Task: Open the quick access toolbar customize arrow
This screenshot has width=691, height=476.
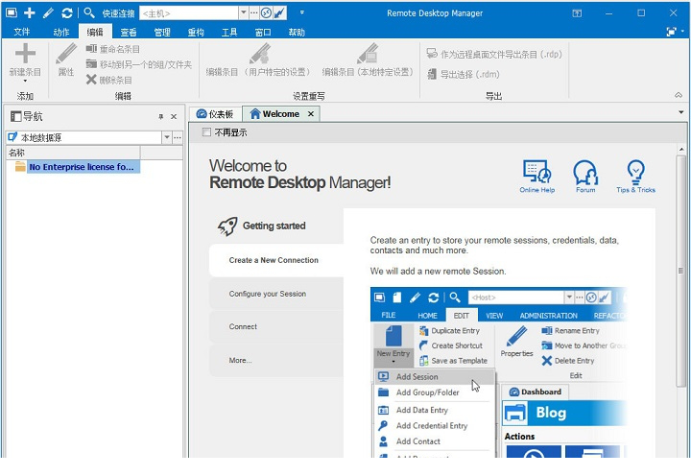Action: 302,12
